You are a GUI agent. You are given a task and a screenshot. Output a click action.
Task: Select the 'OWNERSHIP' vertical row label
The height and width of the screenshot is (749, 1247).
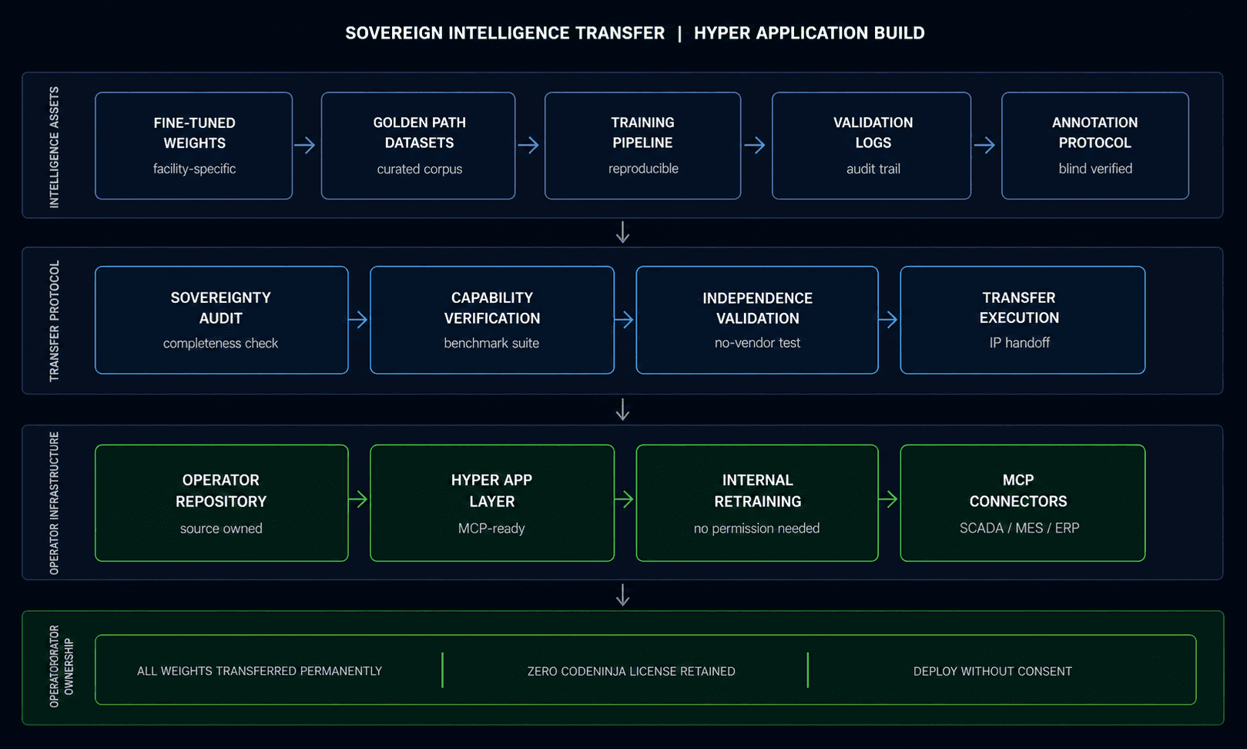[x=69, y=667]
